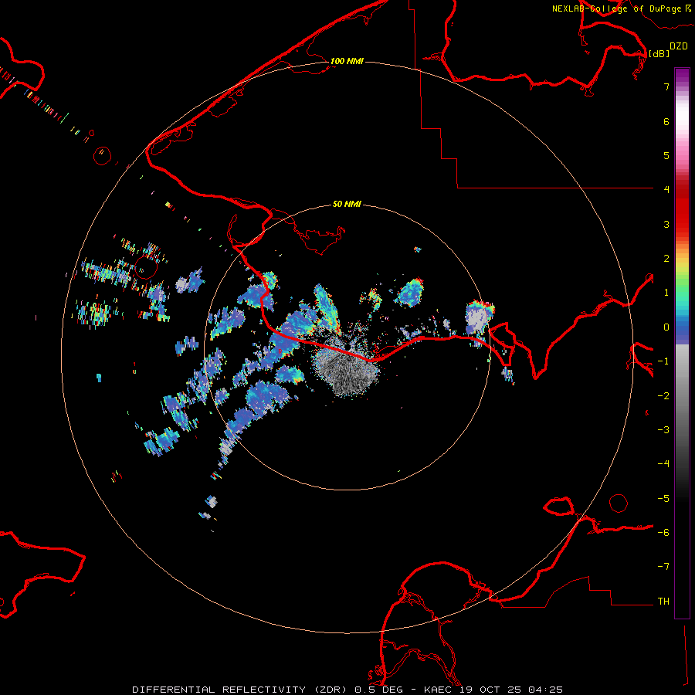Click the -3 dB color scale value
This screenshot has width=695, height=695.
pyautogui.click(x=663, y=430)
